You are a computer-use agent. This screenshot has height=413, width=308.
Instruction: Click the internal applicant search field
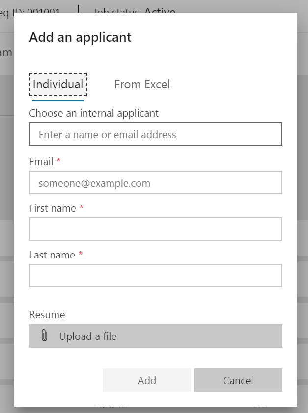(155, 133)
